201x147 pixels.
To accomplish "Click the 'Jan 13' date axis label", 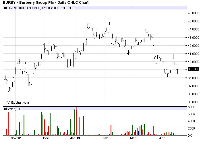I will 75,138.
